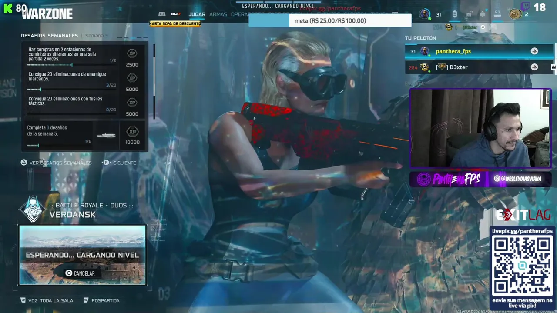Click the padlock icon in top bar
The width and height of the screenshot is (557, 313).
coord(469,14)
